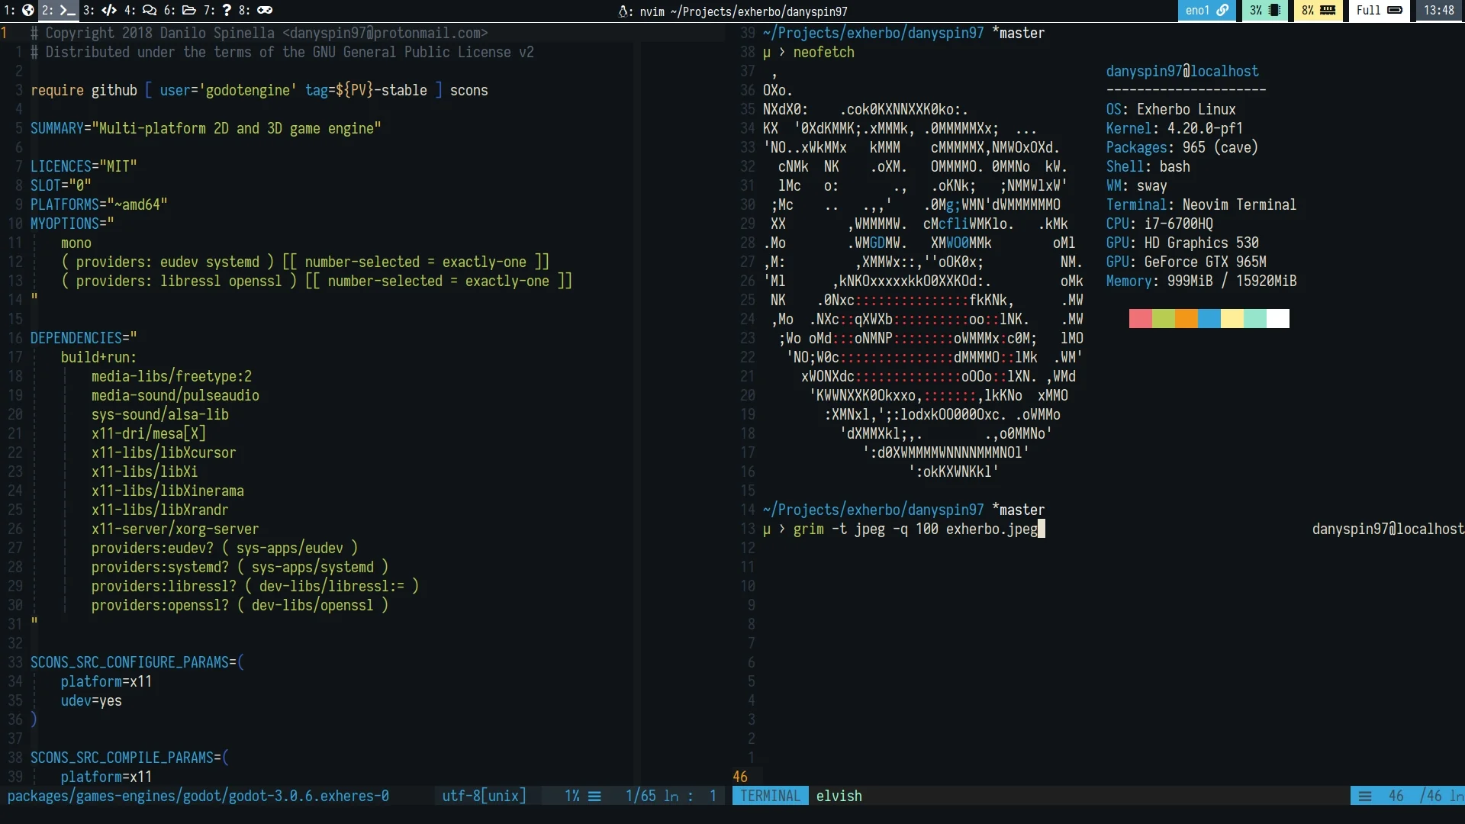Click the Tux penguin icon in the window title
This screenshot has height=824, width=1465.
pyautogui.click(x=623, y=11)
